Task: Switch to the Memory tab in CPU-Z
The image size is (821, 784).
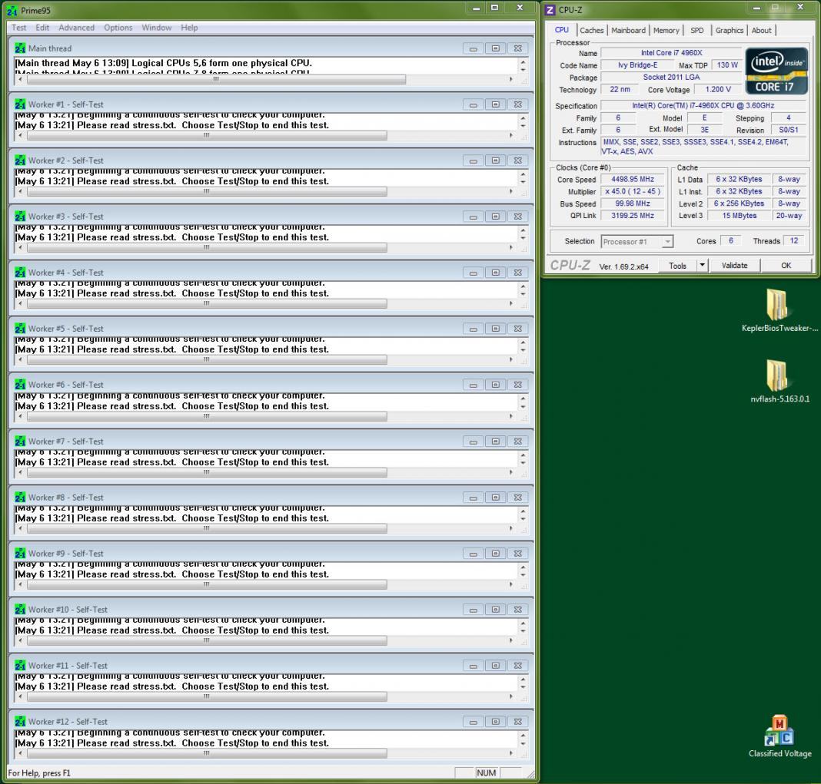Action: tap(666, 31)
